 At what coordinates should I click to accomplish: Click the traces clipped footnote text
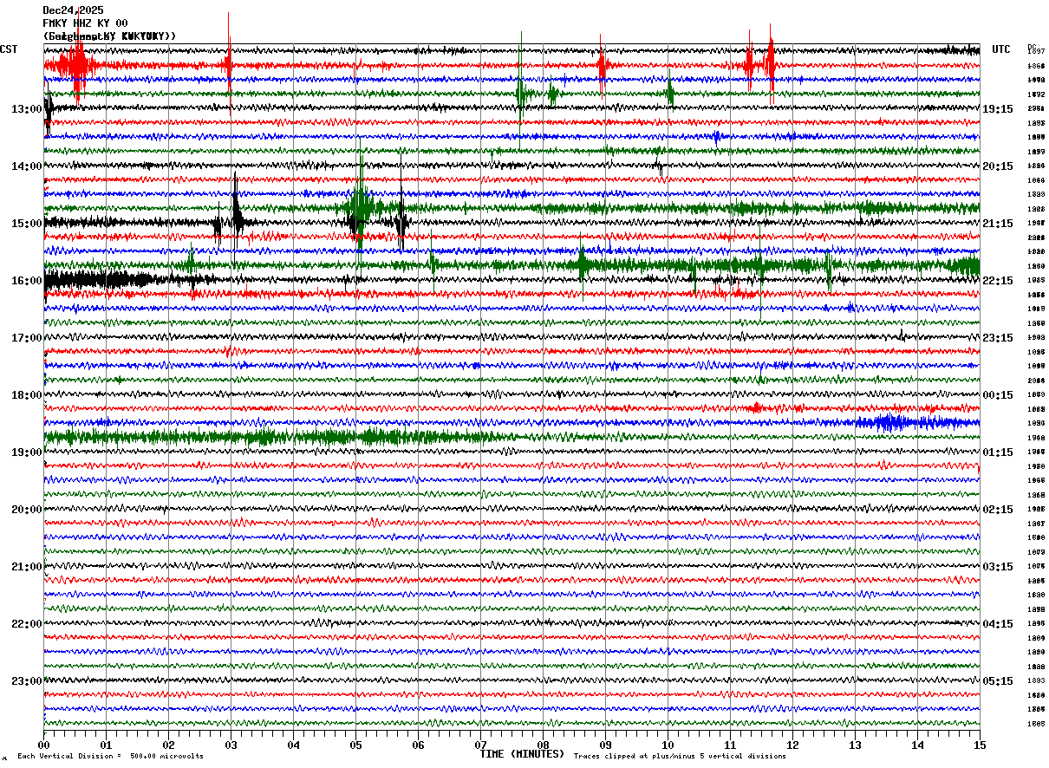tap(680, 757)
